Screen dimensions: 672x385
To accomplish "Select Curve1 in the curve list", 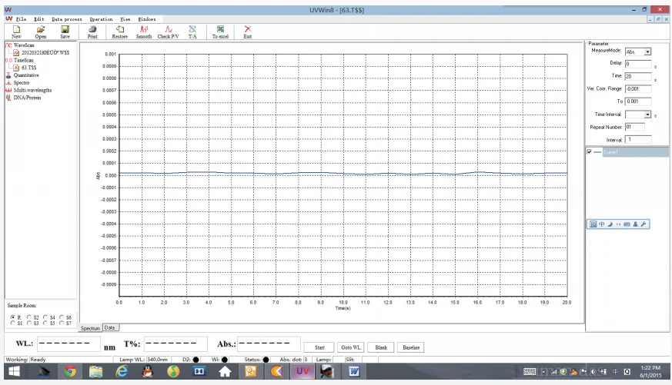I will tap(635, 152).
